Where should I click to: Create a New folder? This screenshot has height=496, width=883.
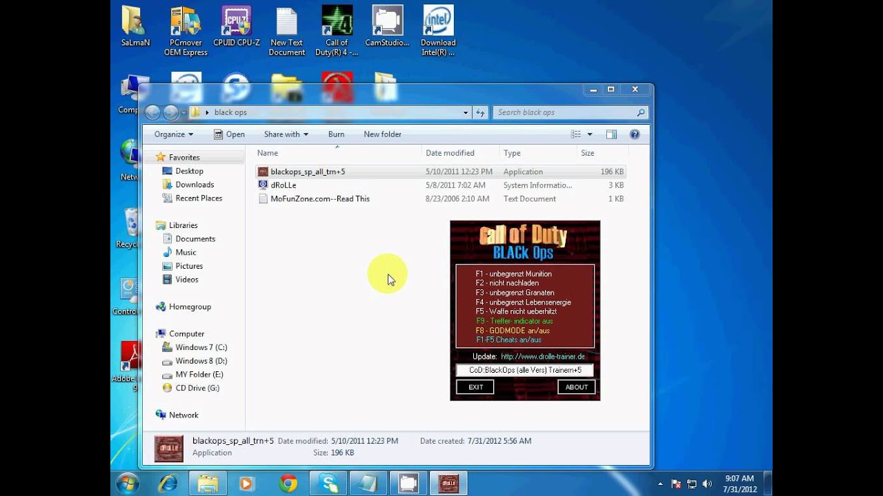tap(382, 134)
